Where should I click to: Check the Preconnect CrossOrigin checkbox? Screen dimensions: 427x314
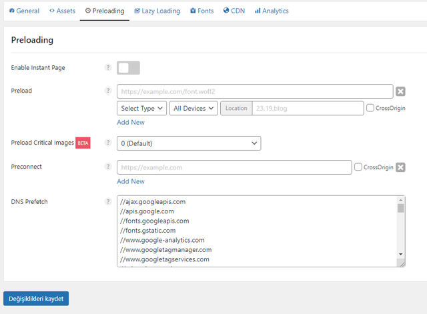click(358, 167)
